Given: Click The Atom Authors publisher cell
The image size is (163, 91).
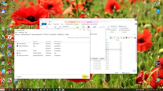Looking at the screenshot, I should click(37, 53).
